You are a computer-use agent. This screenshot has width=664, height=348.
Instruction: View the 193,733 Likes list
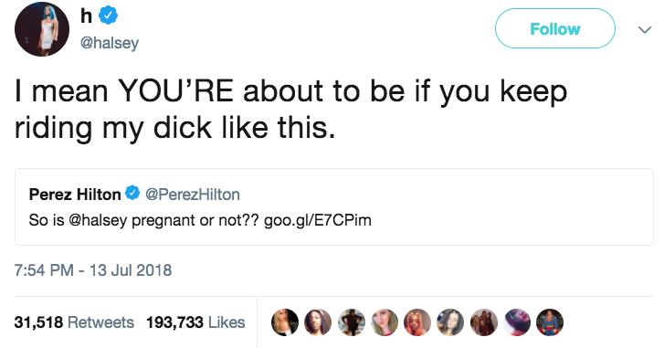195,322
